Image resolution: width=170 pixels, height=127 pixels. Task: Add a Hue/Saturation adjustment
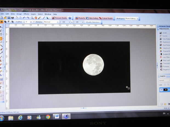point(165,45)
